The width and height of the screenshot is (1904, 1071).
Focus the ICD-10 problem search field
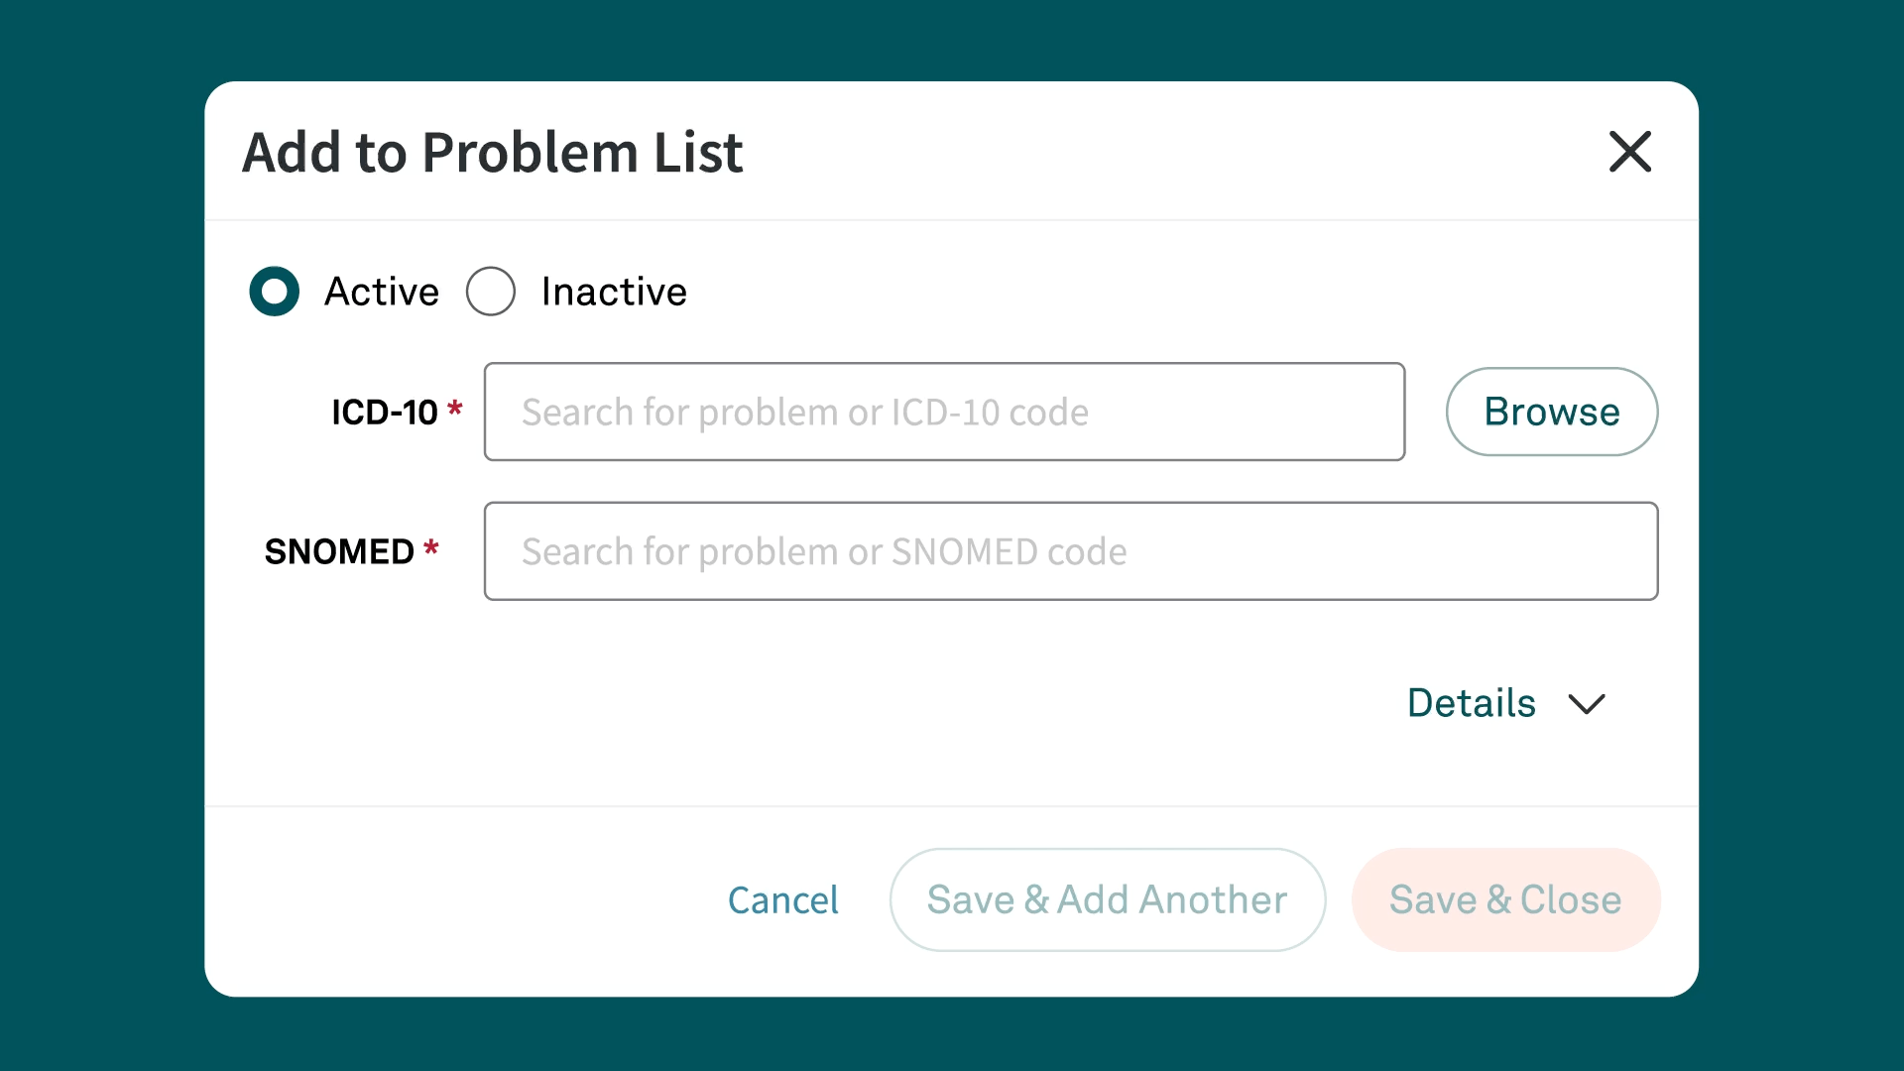point(944,412)
